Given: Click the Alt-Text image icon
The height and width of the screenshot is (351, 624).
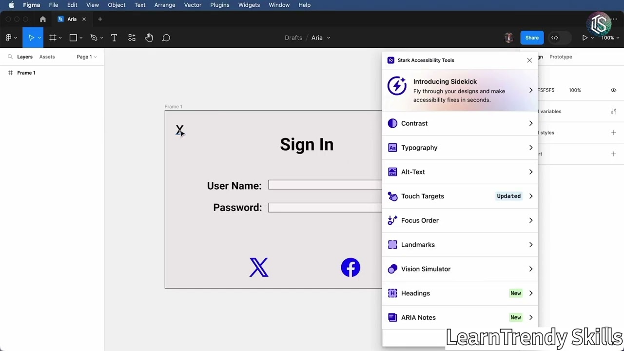Looking at the screenshot, I should 392,172.
